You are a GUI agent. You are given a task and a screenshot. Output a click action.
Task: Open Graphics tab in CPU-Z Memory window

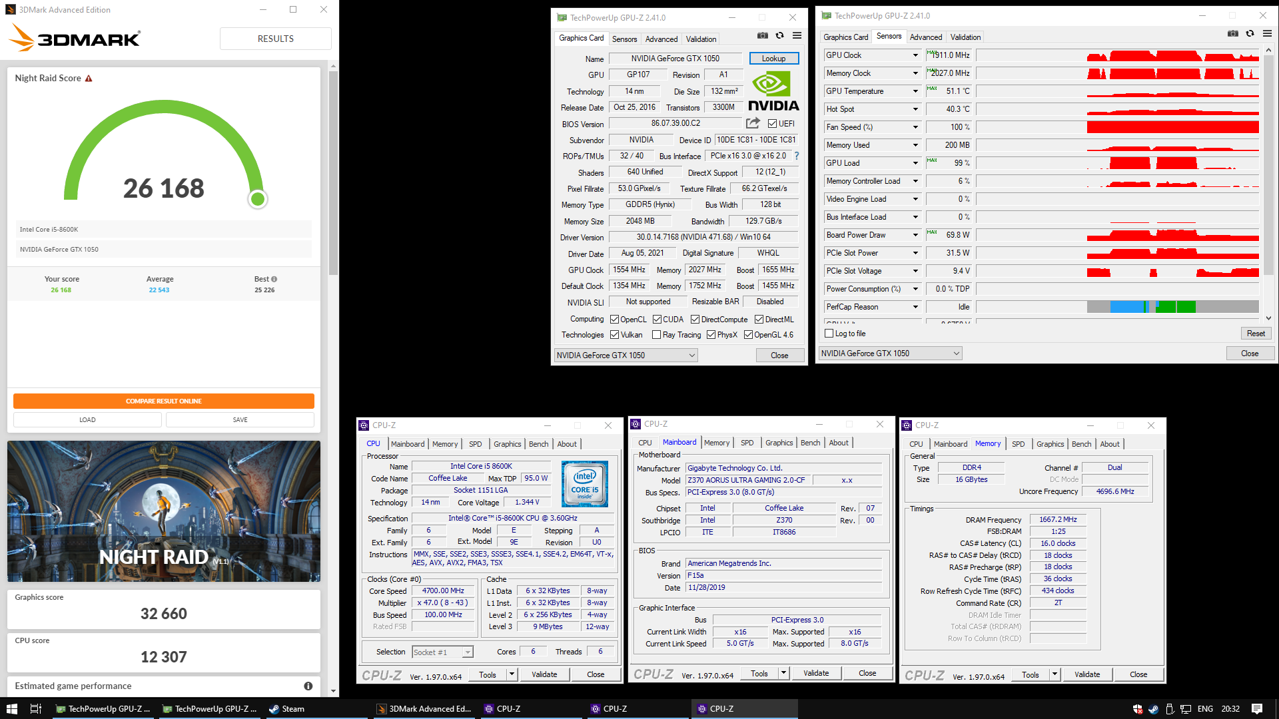tap(1050, 444)
